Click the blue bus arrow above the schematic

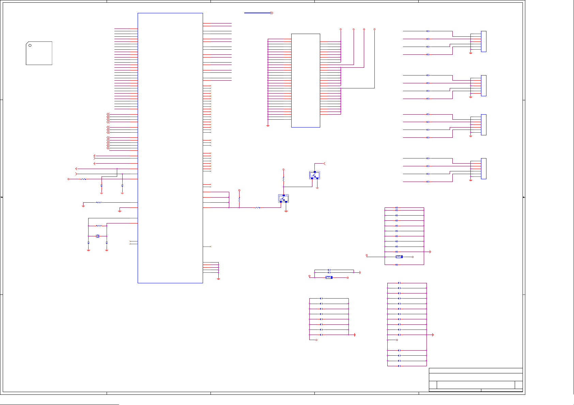(x=259, y=13)
